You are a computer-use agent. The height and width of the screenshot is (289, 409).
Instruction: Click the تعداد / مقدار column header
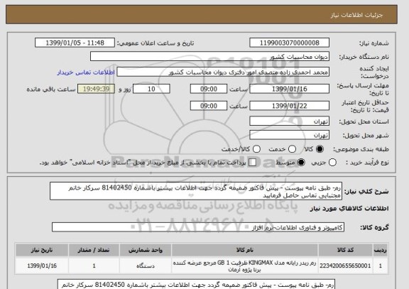[94, 250]
